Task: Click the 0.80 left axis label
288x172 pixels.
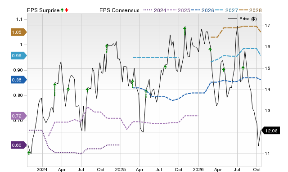Action: 18,95
